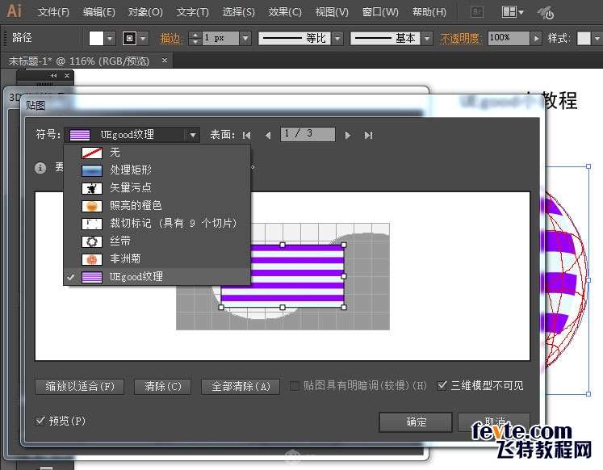Image resolution: width=603 pixels, height=470 pixels.
Task: Select the checked UEgood纹理 list entry
Action: point(157,277)
